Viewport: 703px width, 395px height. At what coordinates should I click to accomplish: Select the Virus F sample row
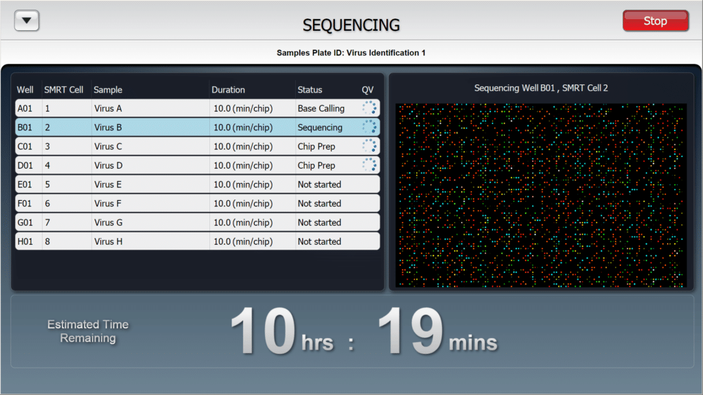click(x=197, y=204)
